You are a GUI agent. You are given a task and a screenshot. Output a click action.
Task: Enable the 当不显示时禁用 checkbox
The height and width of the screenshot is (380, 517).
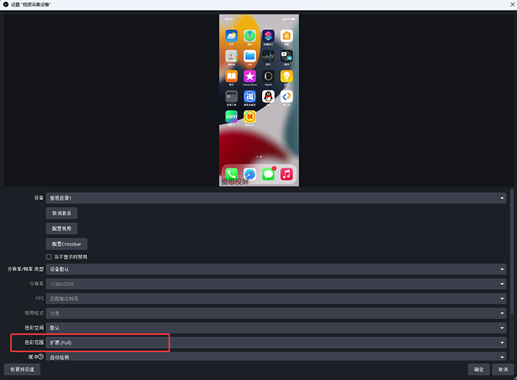50,257
